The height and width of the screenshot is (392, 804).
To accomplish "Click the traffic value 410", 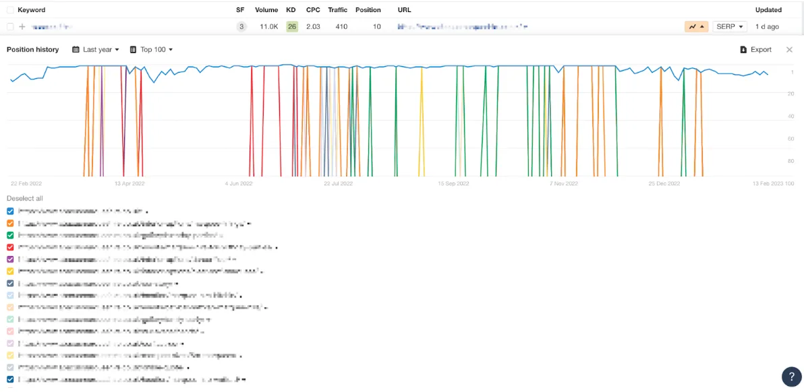I will click(341, 27).
